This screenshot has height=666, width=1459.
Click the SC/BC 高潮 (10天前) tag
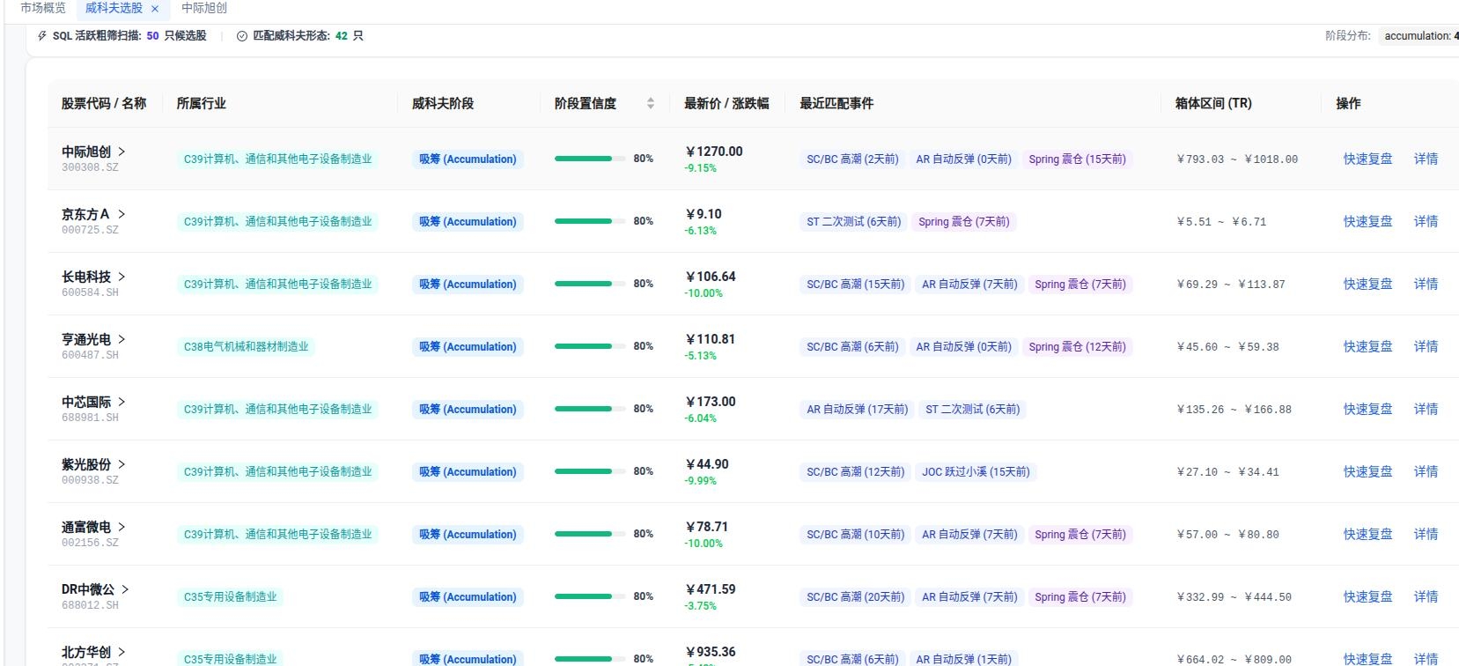click(x=855, y=535)
